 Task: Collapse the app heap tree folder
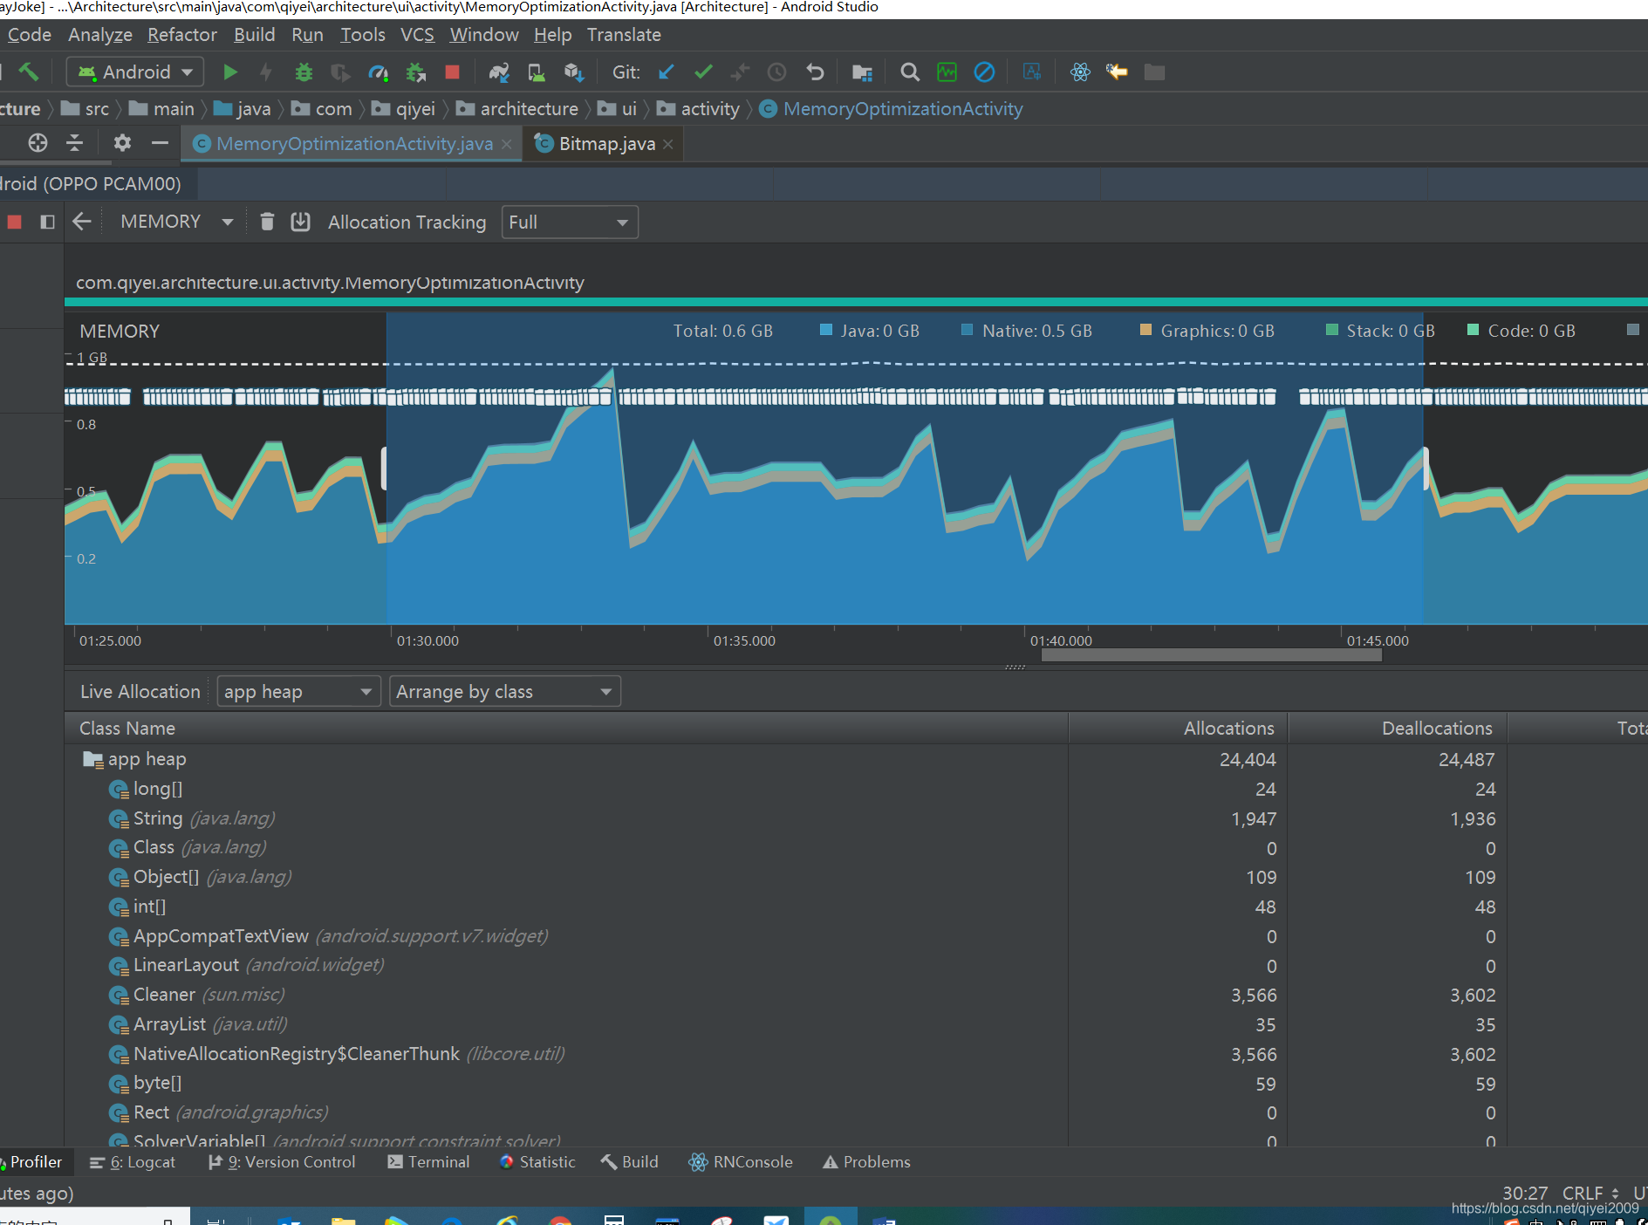tap(92, 759)
